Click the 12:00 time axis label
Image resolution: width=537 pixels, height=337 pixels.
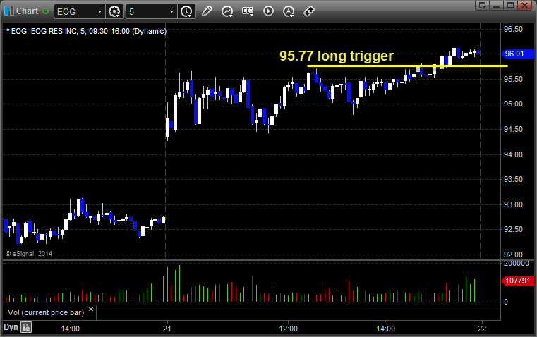click(x=289, y=329)
